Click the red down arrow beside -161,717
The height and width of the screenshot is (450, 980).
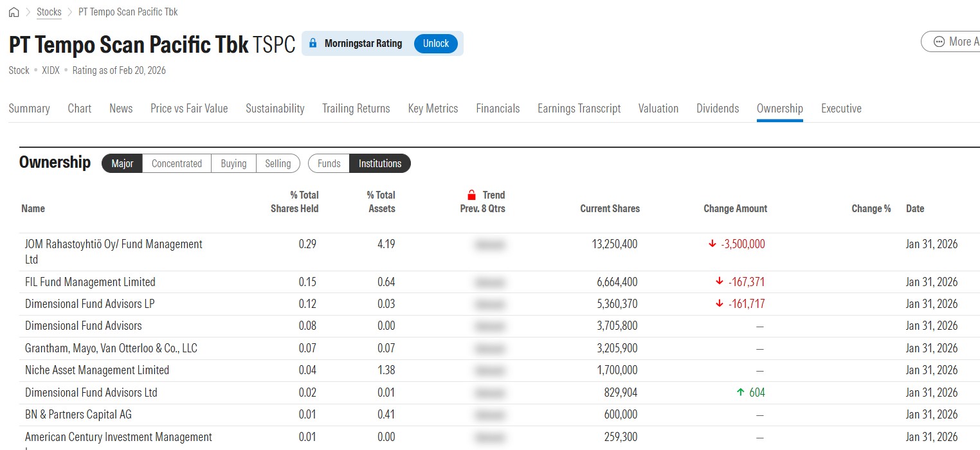tap(719, 304)
